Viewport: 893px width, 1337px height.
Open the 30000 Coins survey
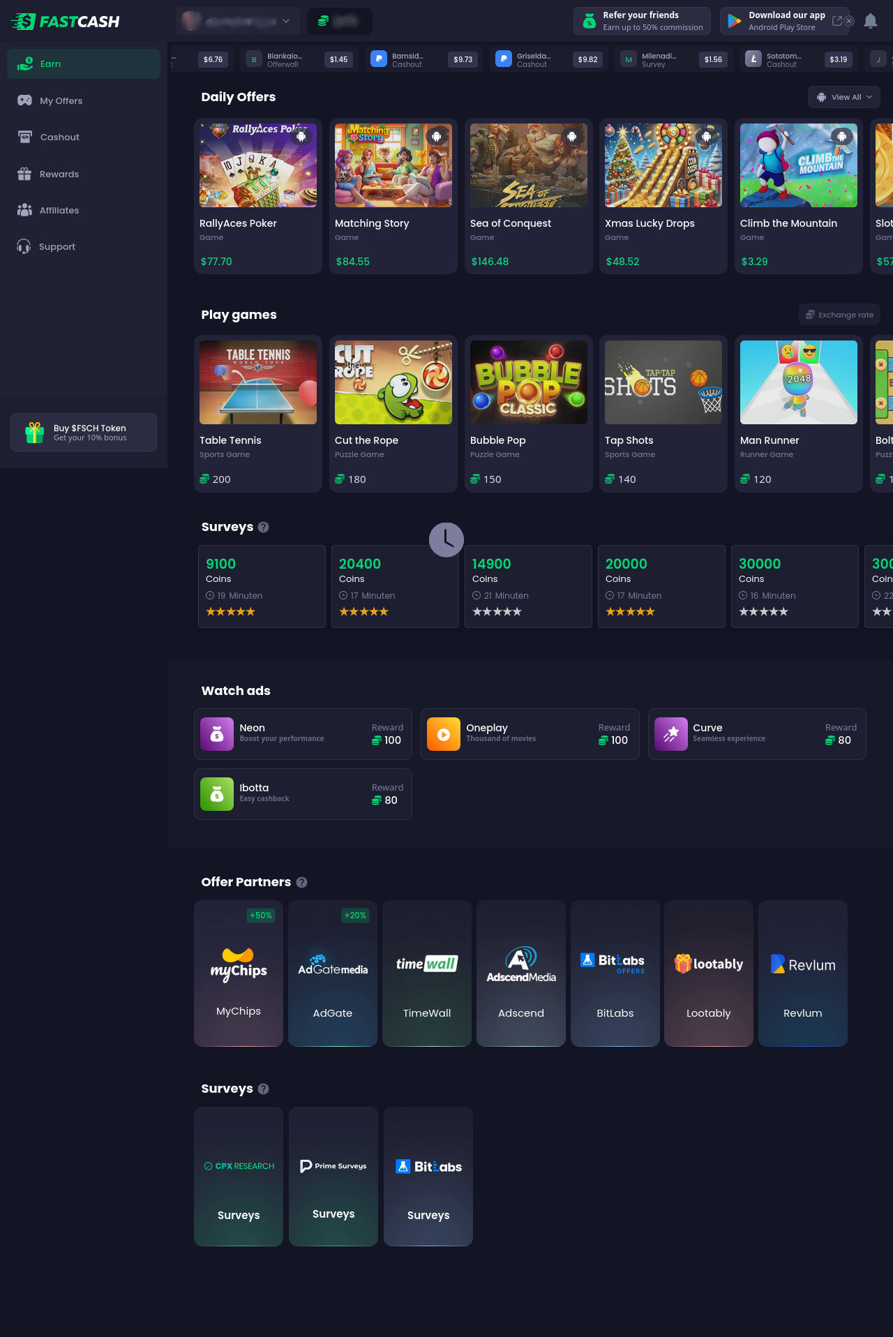[795, 586]
